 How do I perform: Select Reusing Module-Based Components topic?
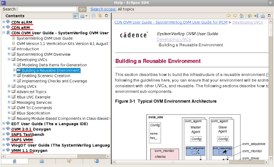(63, 119)
